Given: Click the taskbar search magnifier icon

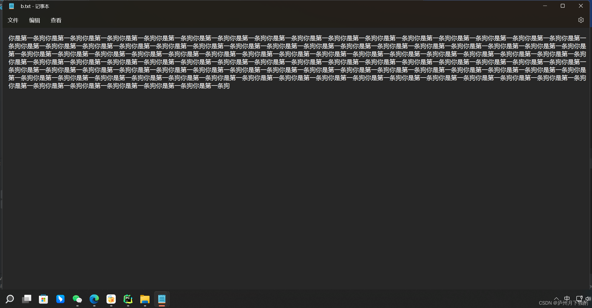Looking at the screenshot, I should tap(10, 299).
